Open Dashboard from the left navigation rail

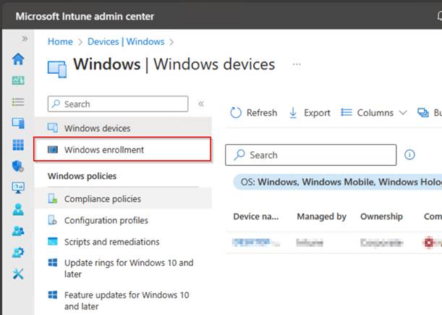(x=18, y=80)
